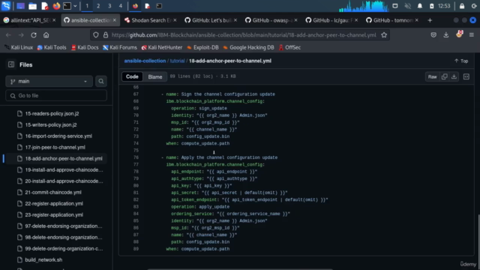480x270 pixels.
Task: Open Kali Docs bookmark
Action: click(x=85, y=47)
